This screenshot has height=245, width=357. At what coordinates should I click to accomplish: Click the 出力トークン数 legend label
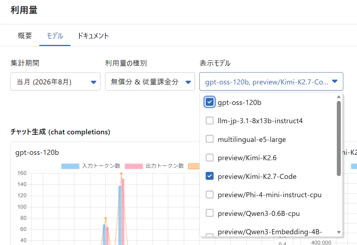coord(164,166)
